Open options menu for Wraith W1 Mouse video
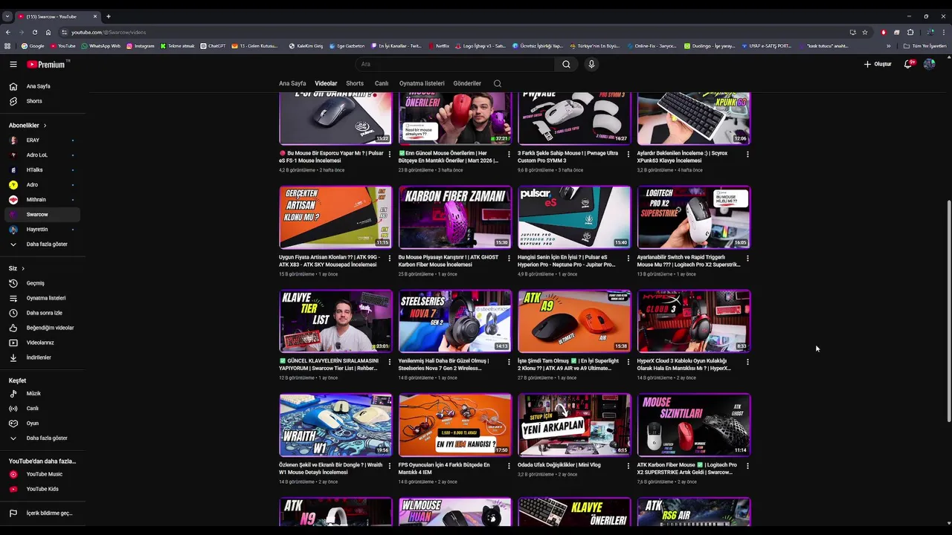 (x=389, y=466)
